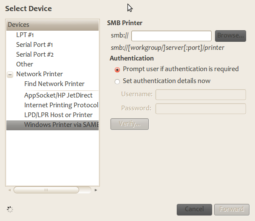Select AppSocket/HP JetDirect entry
Screen dimensions: 255x221
point(58,95)
